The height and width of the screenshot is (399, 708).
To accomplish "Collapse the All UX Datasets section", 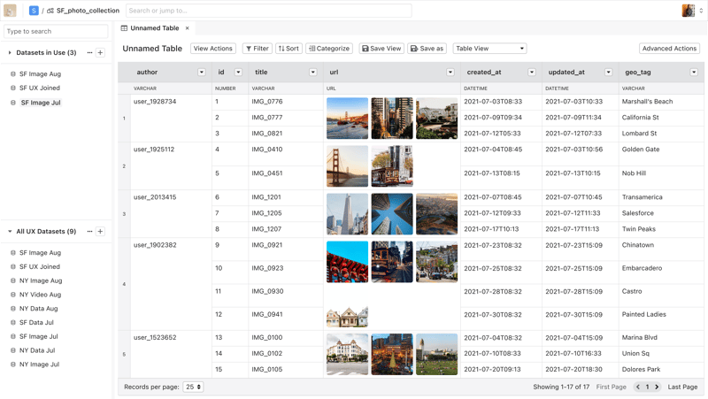I will [10, 232].
